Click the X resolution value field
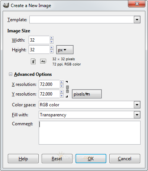148x171 pixels. point(49,84)
